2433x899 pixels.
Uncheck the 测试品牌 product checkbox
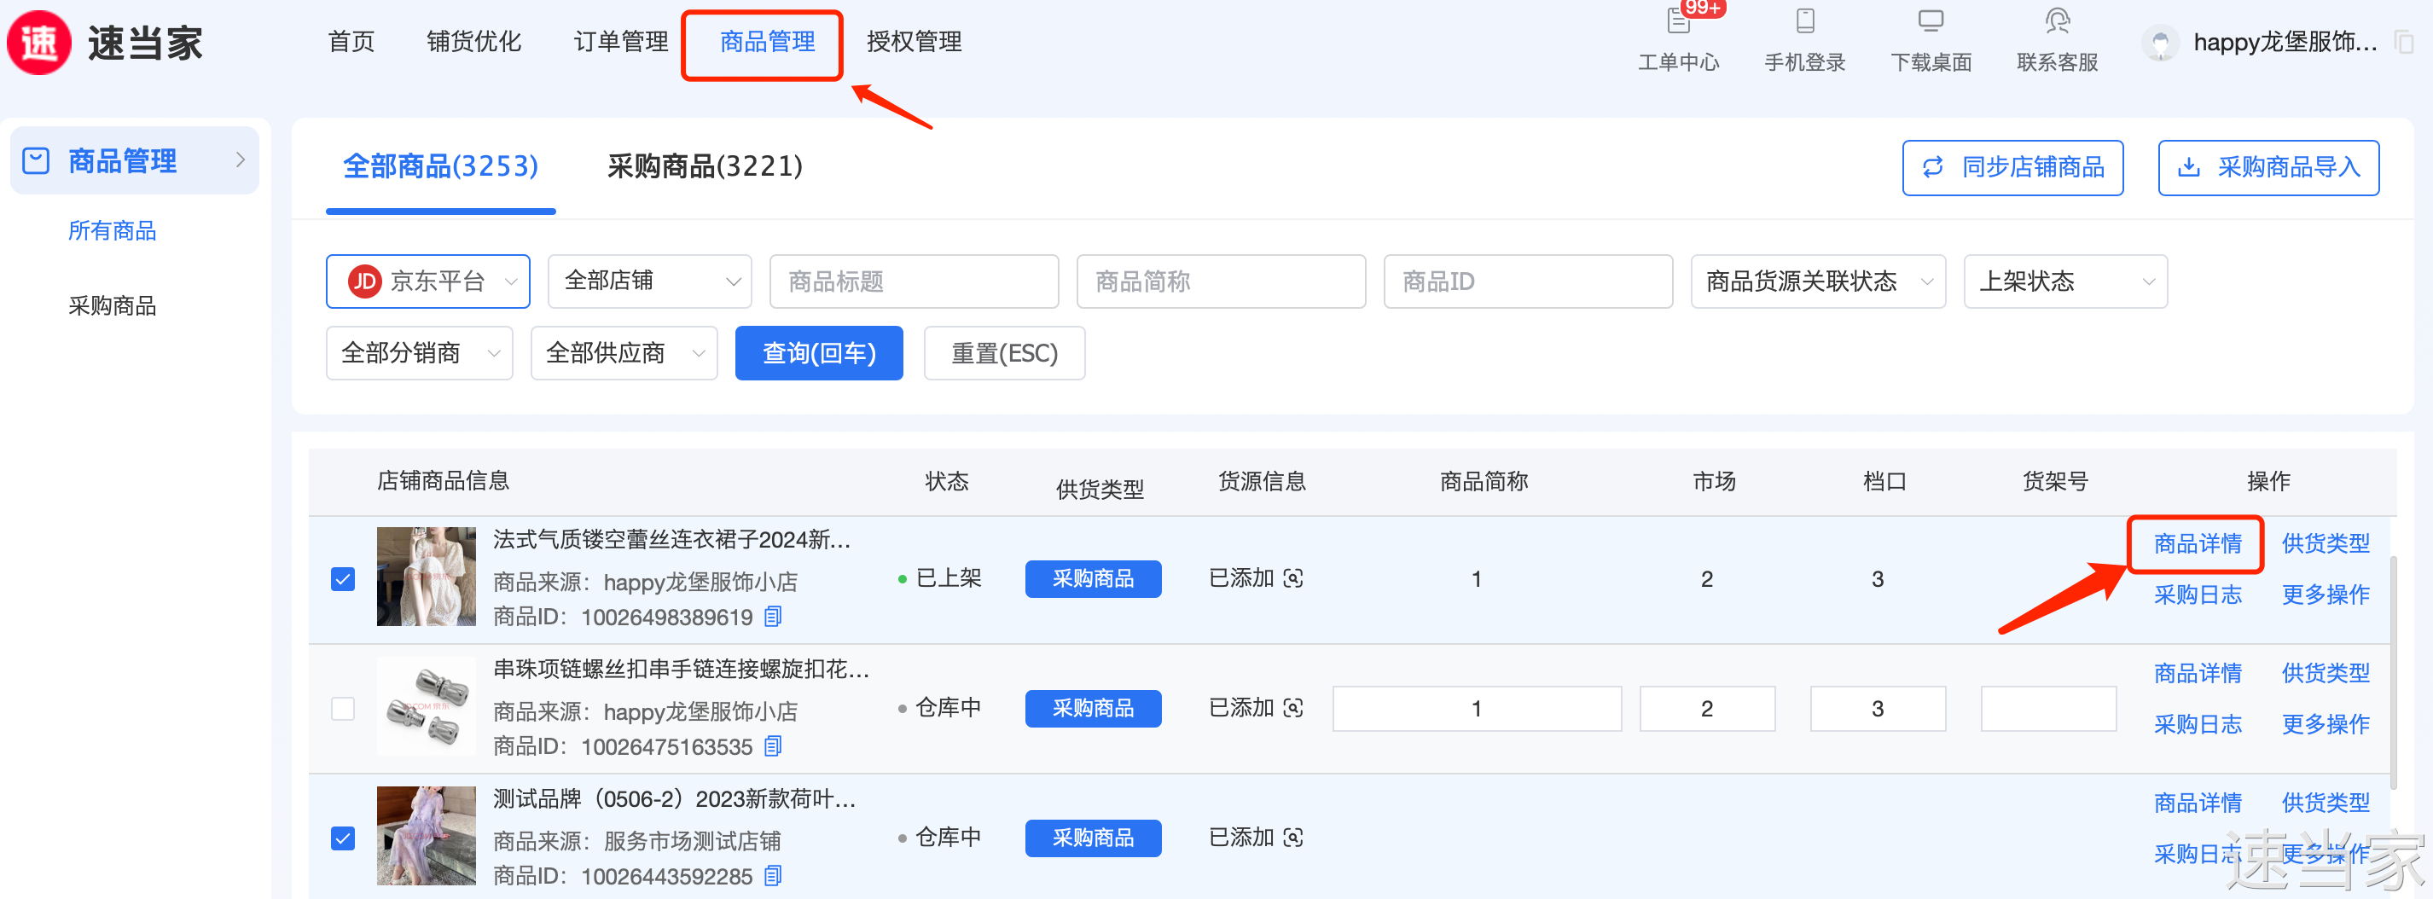point(343,838)
